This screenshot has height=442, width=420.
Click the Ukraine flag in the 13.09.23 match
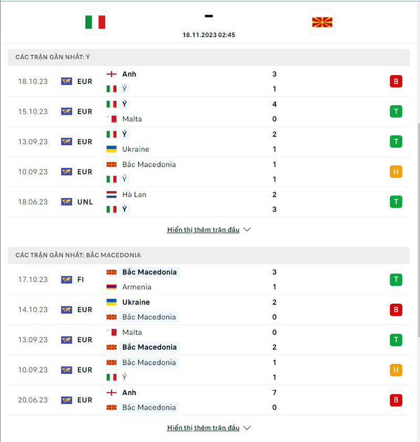point(111,149)
